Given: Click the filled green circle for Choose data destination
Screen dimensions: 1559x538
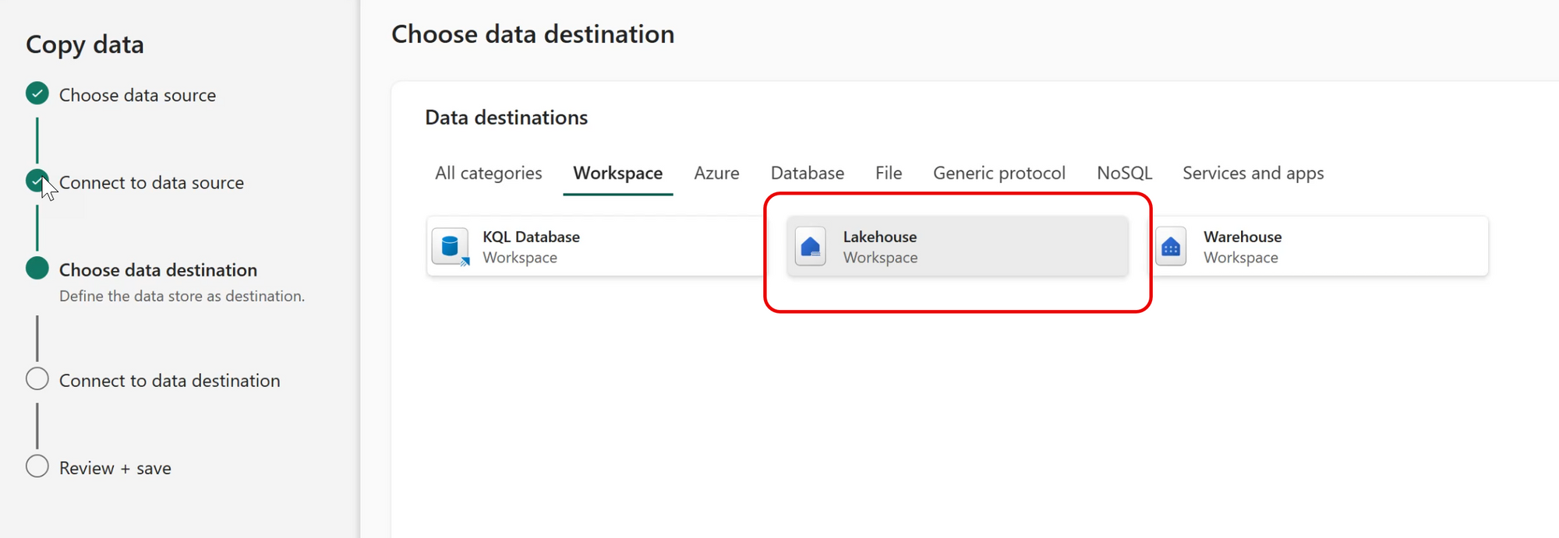Looking at the screenshot, I should point(37,269).
